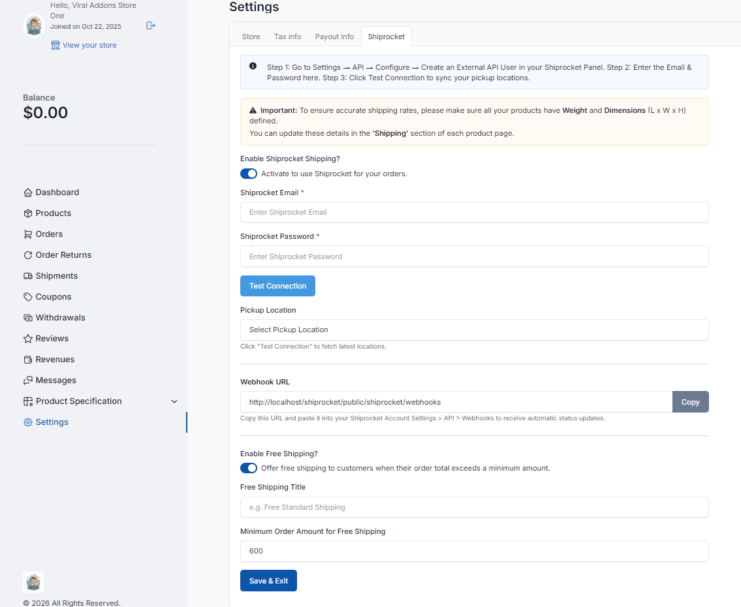Image resolution: width=741 pixels, height=607 pixels.
Task: Open the Coupons section
Action: (54, 297)
